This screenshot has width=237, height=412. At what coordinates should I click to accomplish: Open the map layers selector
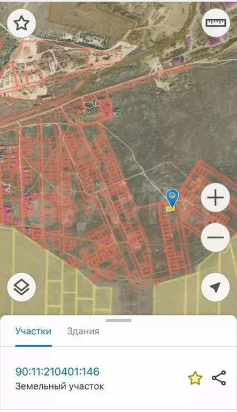(x=21, y=287)
